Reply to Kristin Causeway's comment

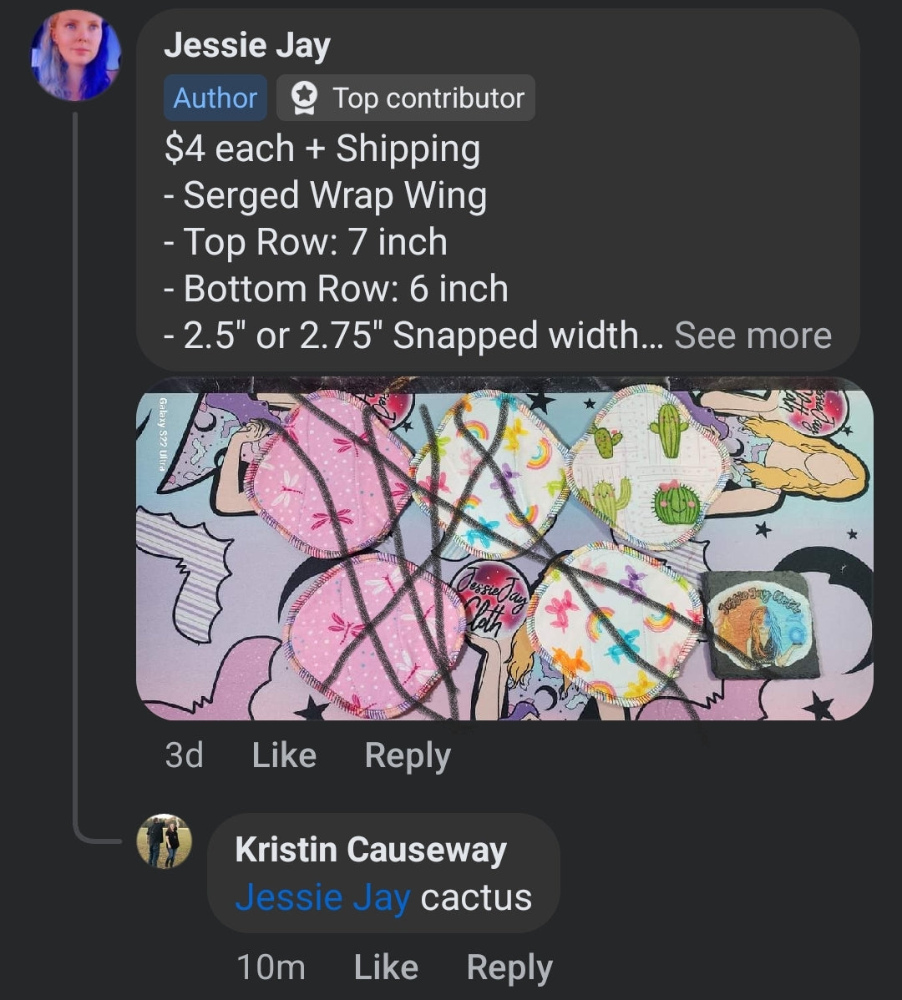(509, 967)
